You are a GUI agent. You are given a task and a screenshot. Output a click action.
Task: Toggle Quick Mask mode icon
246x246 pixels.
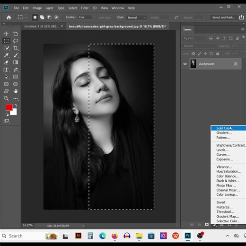pyautogui.click(x=6, y=121)
